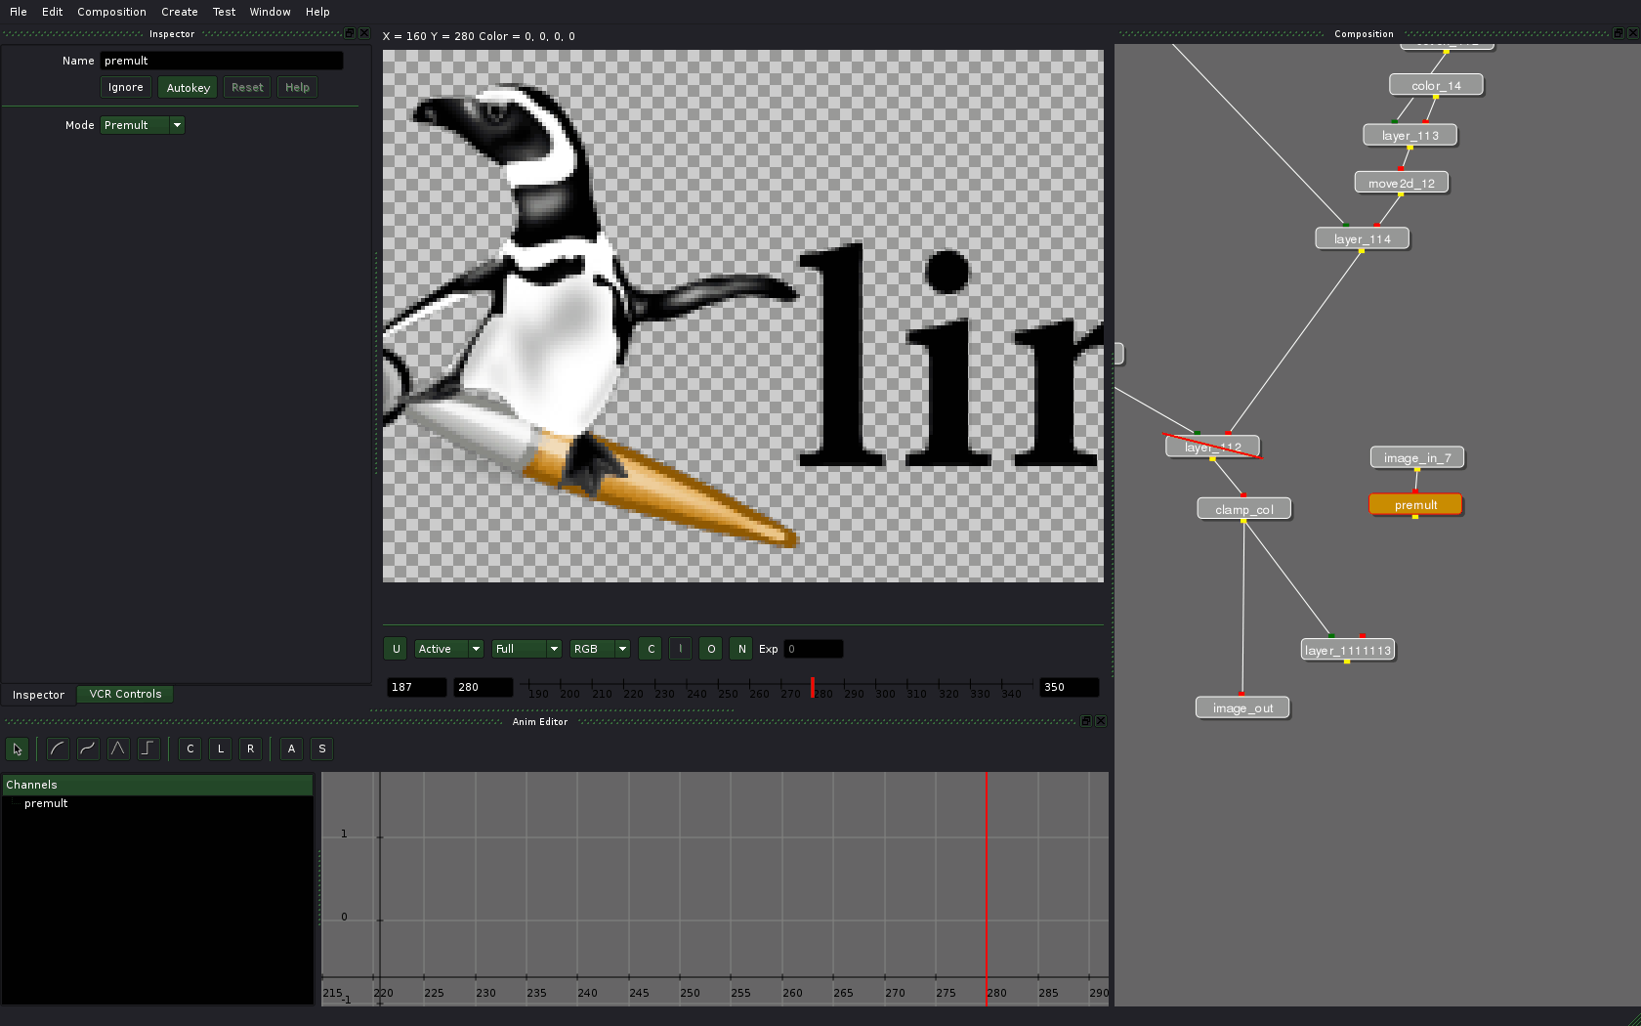This screenshot has width=1641, height=1026.
Task: Select the move2d_12 node
Action: pos(1402,184)
